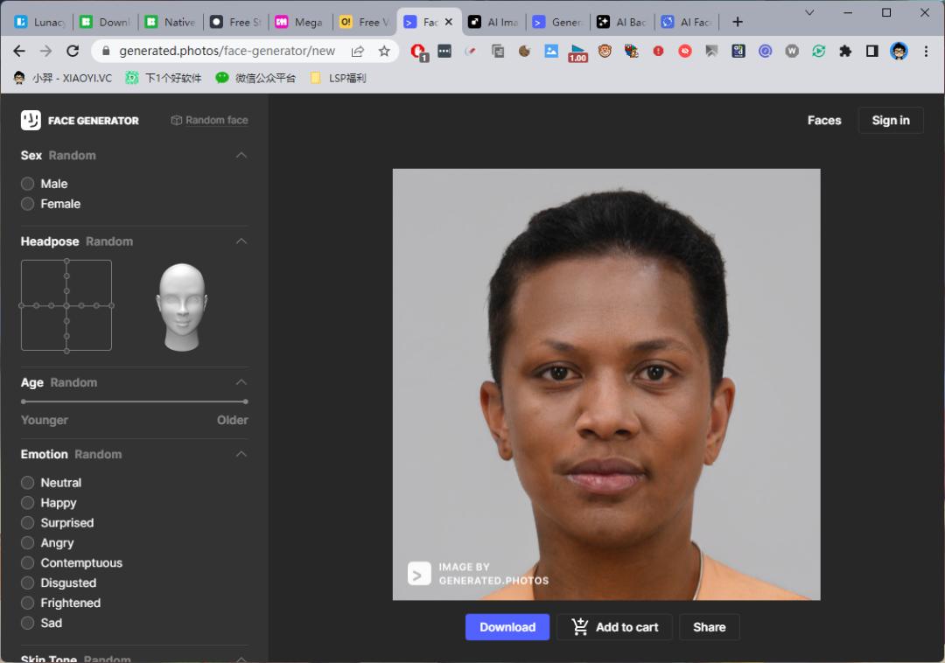Click the Face Generator logo icon
This screenshot has height=663, width=945.
[31, 120]
